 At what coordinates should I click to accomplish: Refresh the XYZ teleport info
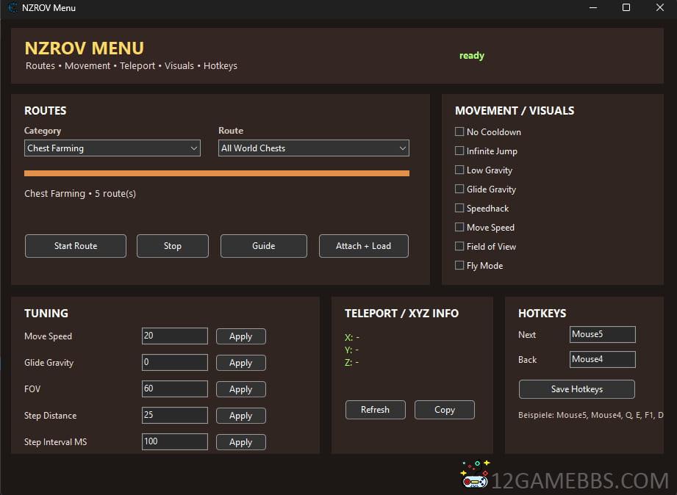coord(375,410)
